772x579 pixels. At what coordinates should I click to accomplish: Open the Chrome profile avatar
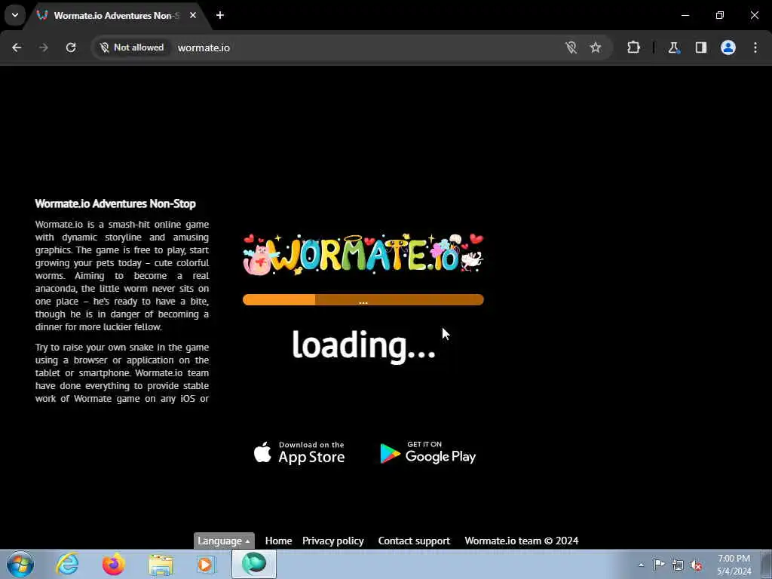728,47
